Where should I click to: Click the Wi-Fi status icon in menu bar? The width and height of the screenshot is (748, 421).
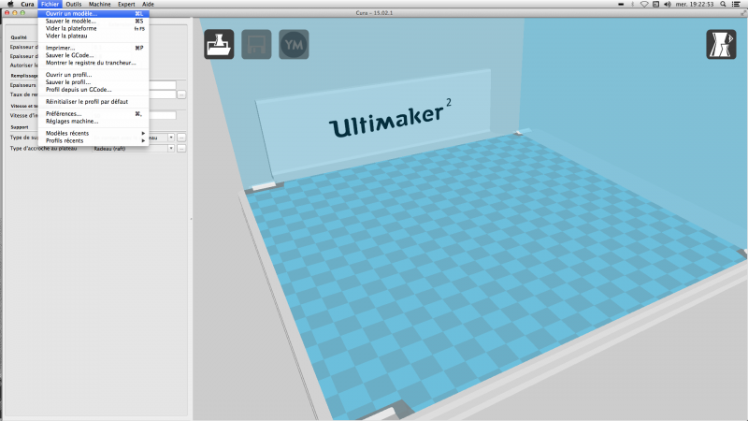pyautogui.click(x=644, y=4)
